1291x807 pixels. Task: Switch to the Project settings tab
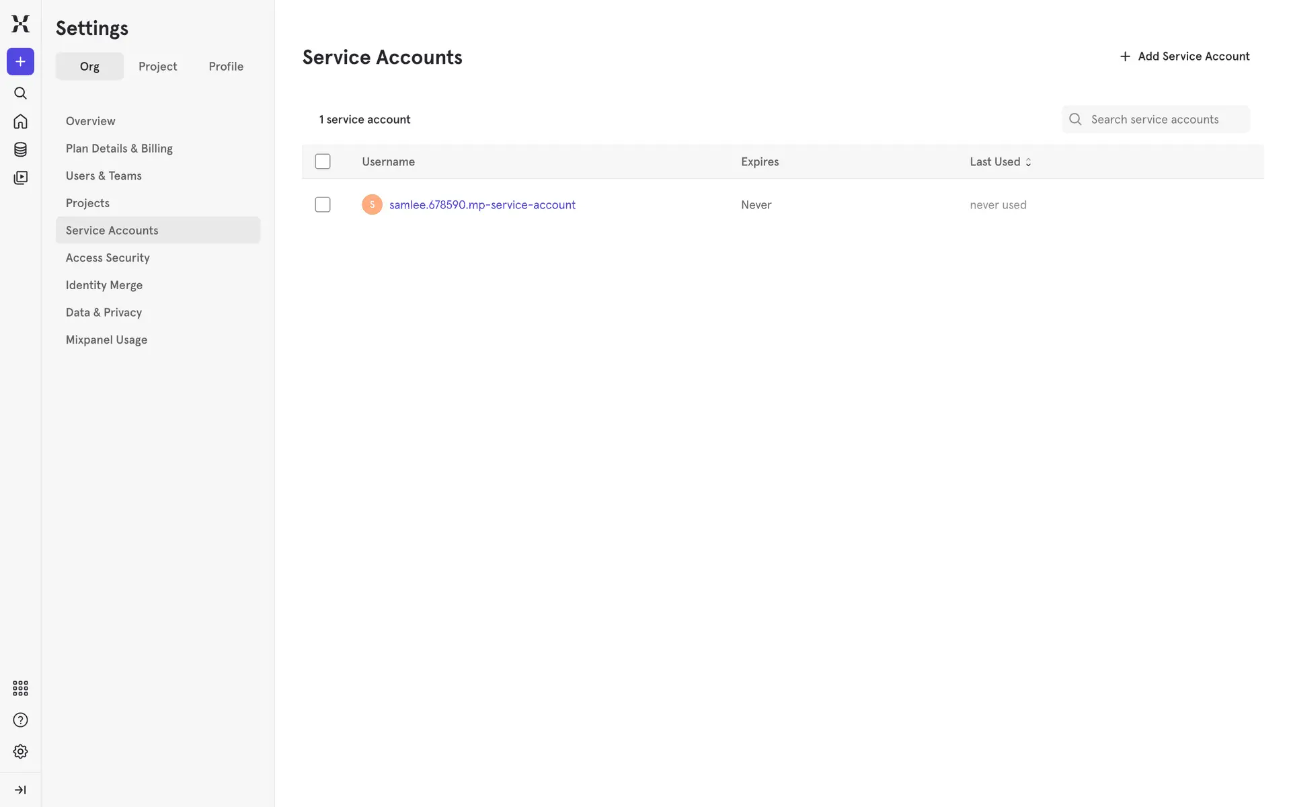[157, 67]
